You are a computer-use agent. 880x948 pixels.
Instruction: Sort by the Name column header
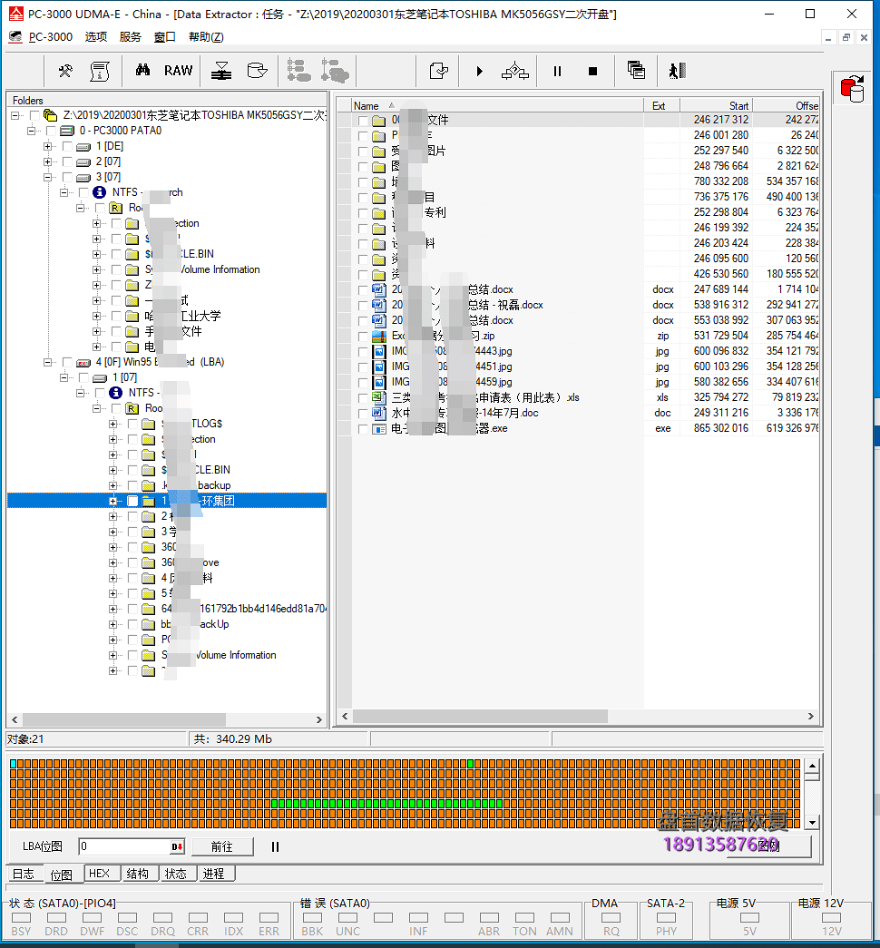(x=497, y=105)
